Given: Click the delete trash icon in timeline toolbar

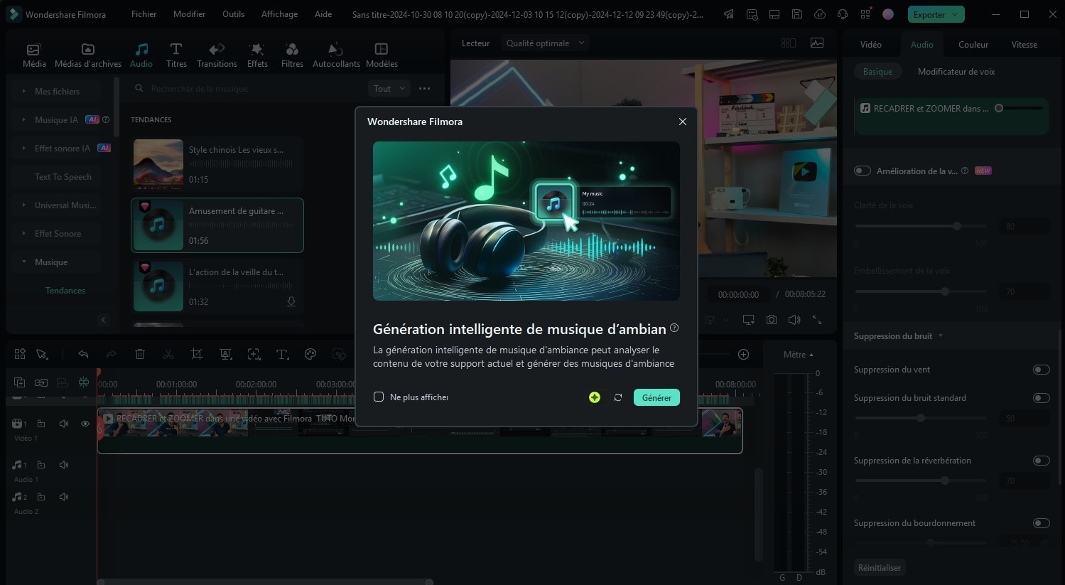Looking at the screenshot, I should point(140,354).
